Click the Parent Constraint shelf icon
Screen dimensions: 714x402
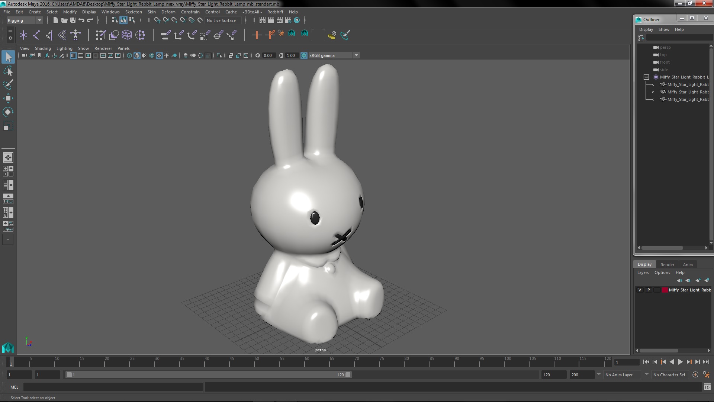point(165,35)
